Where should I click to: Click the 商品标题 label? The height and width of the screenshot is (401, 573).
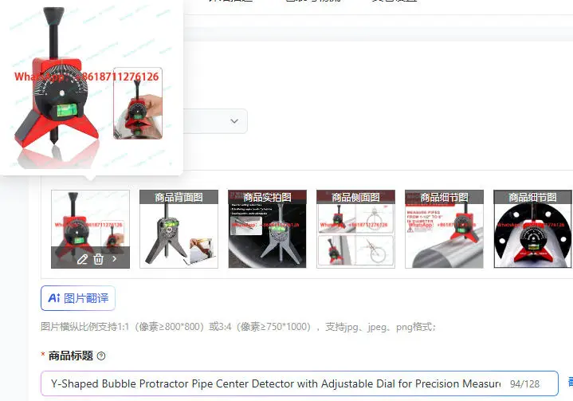[x=70, y=356]
